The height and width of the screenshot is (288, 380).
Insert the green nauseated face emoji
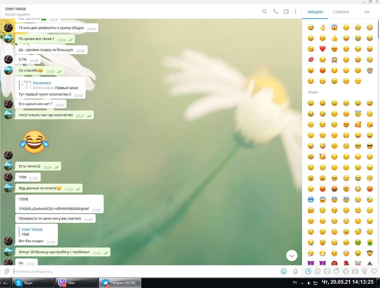[x=358, y=242]
